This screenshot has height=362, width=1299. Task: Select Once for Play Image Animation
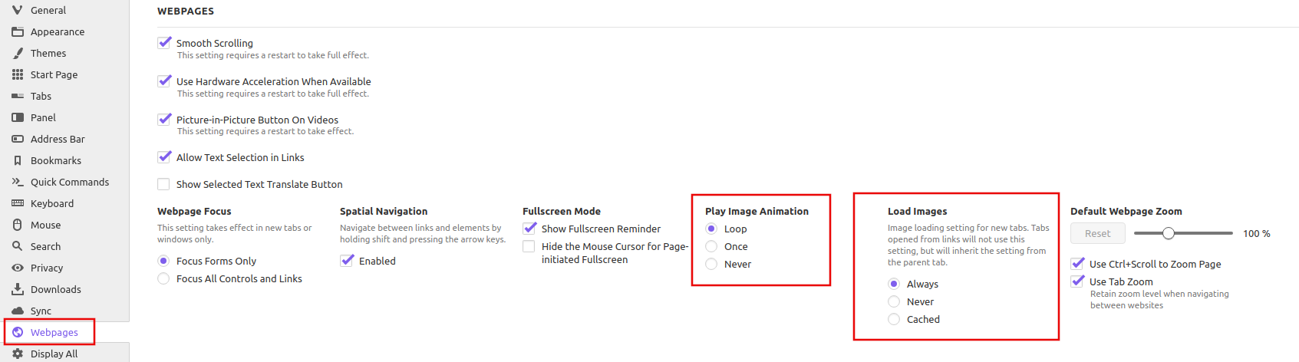pyautogui.click(x=711, y=246)
